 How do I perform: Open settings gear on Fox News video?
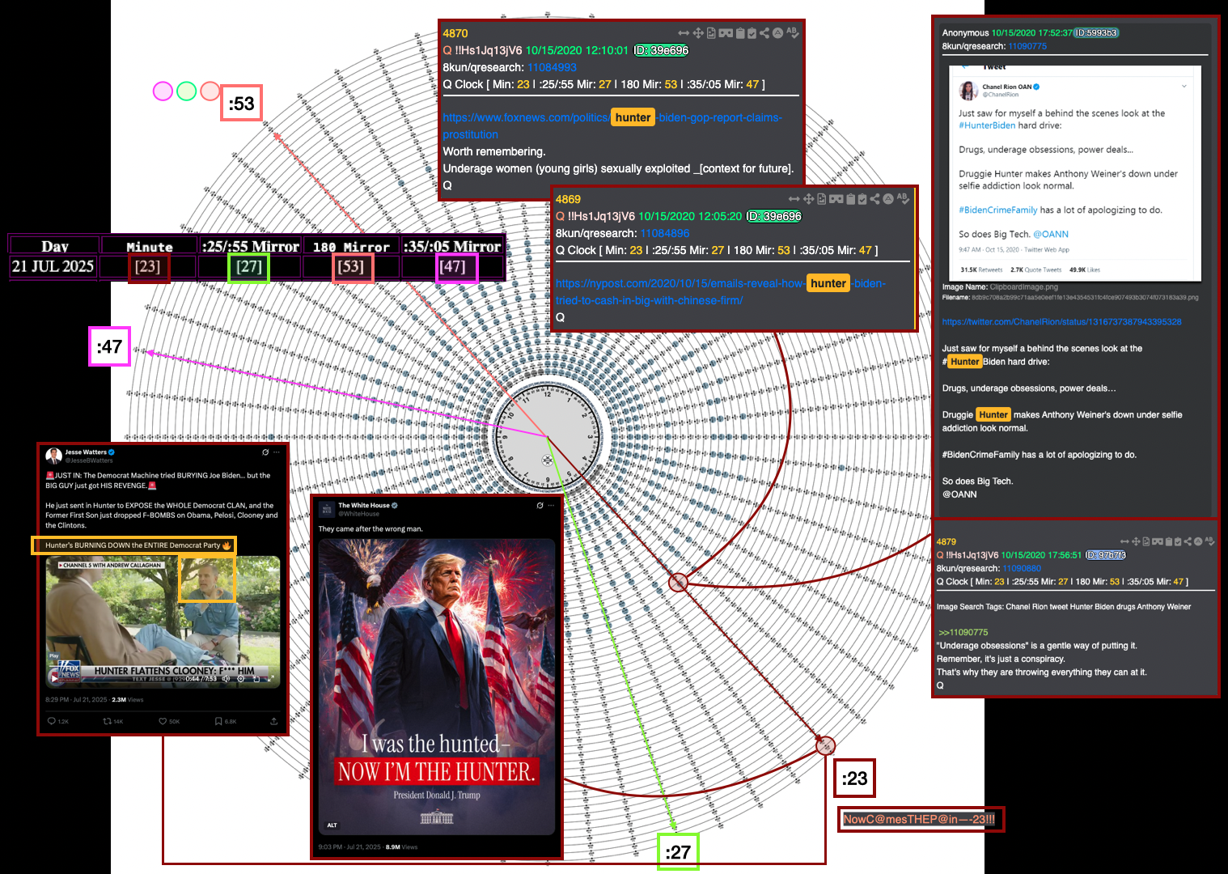pos(240,679)
